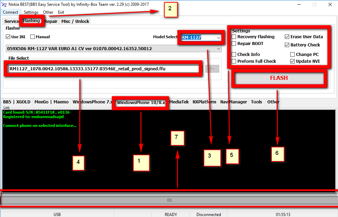This screenshot has width=338, height=217.
Task: Select the MeeGo | Maemo platform tab
Action: [52, 102]
